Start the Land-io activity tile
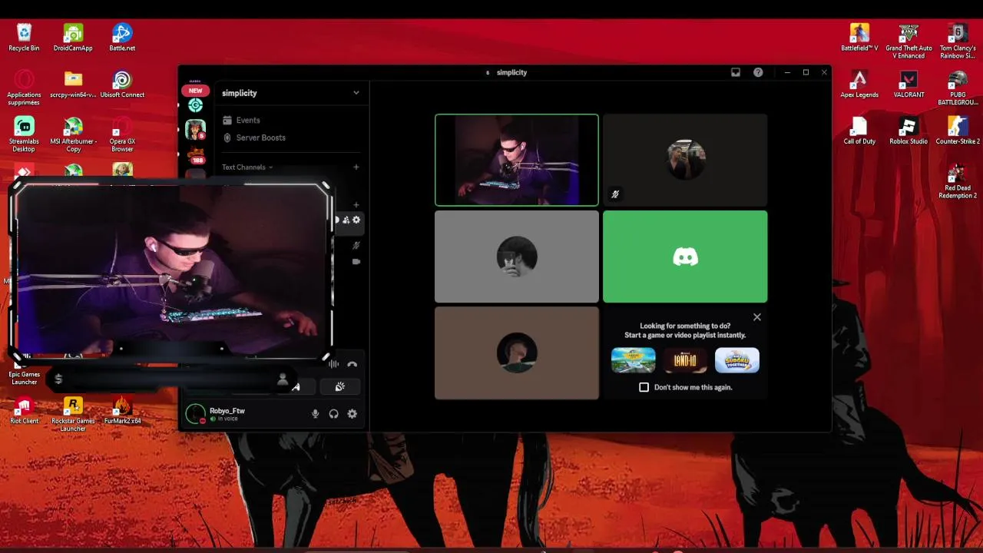Viewport: 983px width, 553px height. tap(685, 360)
